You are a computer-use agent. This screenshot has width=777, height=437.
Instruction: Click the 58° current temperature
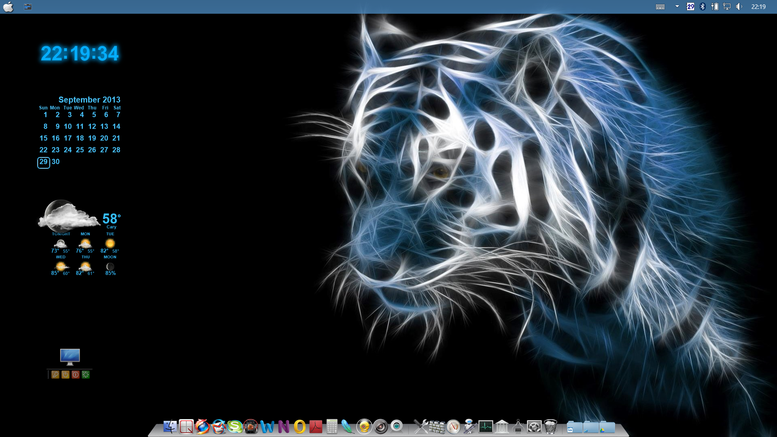(x=111, y=218)
